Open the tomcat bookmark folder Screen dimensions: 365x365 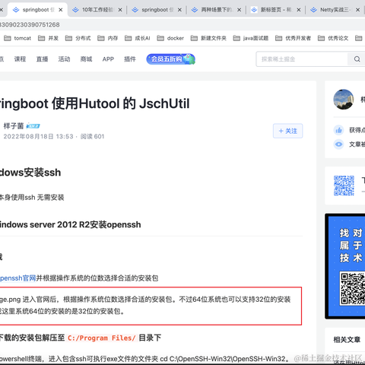17,38
